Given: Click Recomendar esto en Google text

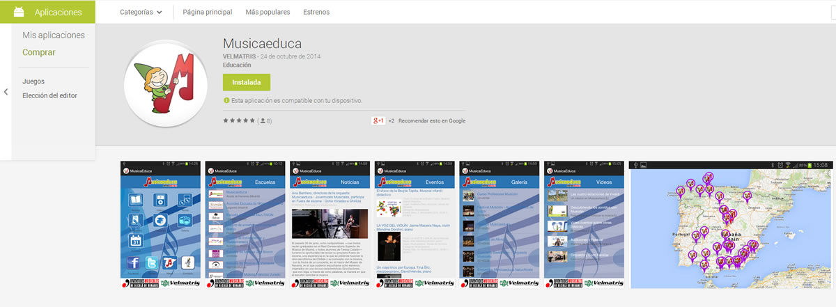Looking at the screenshot, I should pos(432,120).
